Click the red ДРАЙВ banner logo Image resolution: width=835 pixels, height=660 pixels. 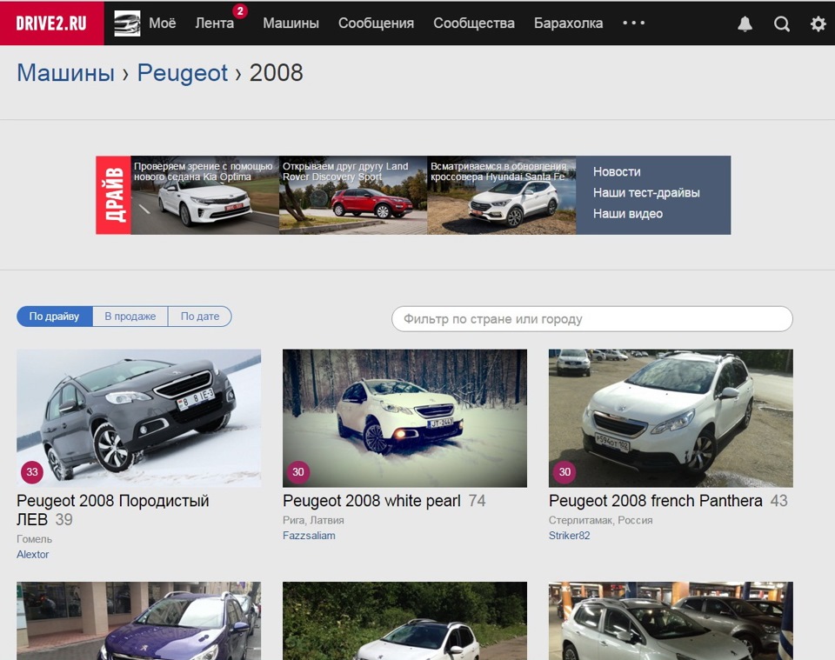(113, 196)
